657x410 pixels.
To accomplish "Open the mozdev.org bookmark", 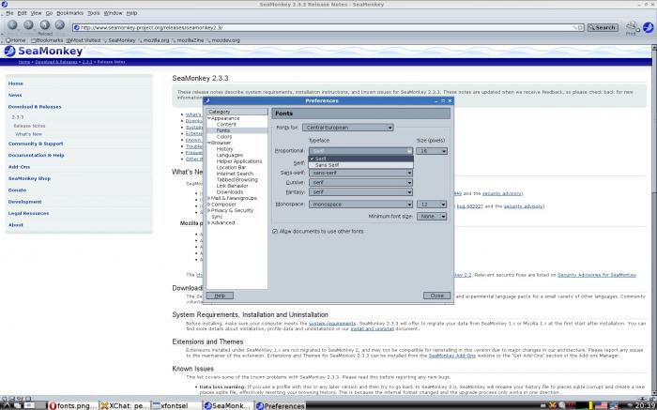I will 223,40.
